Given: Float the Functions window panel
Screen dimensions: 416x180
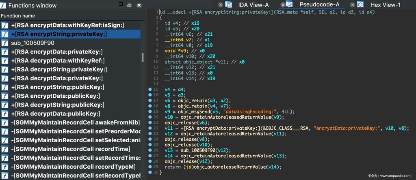Looking at the screenshot, I should tap(129, 5).
